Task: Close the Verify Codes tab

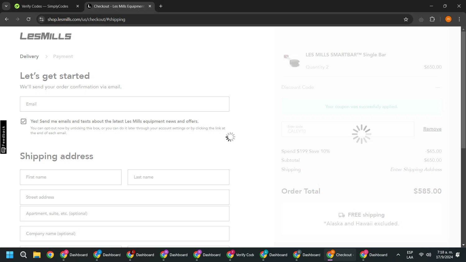Action: click(78, 6)
